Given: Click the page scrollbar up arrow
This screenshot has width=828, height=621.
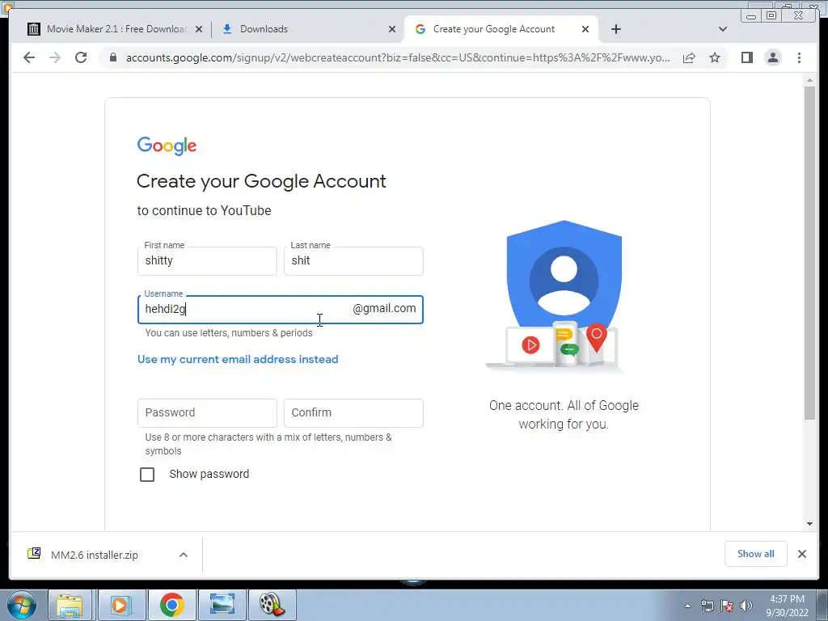Looking at the screenshot, I should [809, 80].
